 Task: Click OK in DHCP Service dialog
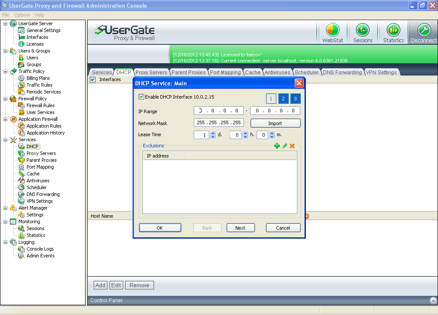160,228
